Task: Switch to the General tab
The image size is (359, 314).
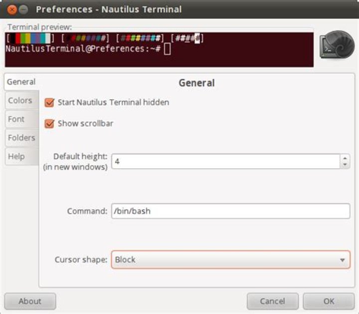Action: 21,82
